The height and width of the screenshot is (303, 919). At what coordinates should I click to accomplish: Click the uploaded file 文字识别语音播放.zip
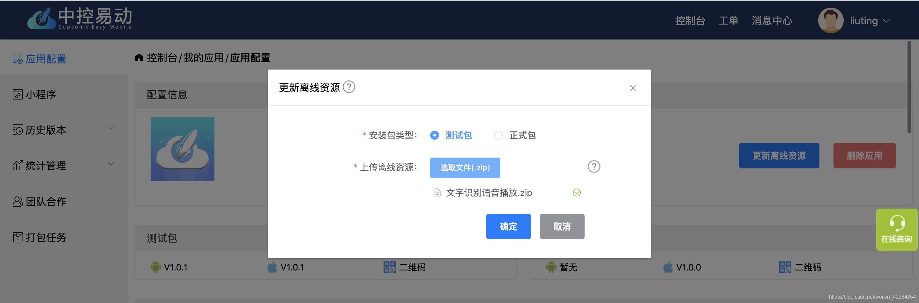(x=489, y=193)
